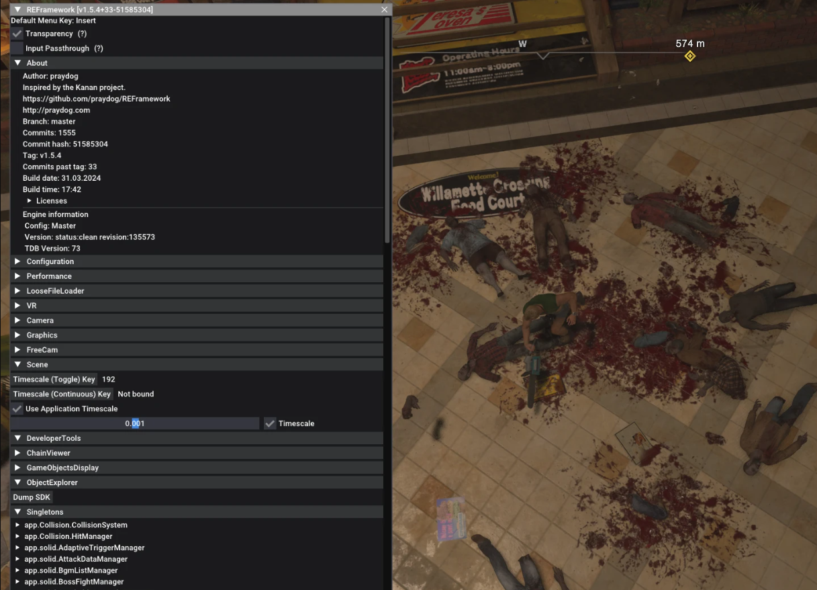817x590 pixels.
Task: Expand the VR section
Action: [197, 306]
